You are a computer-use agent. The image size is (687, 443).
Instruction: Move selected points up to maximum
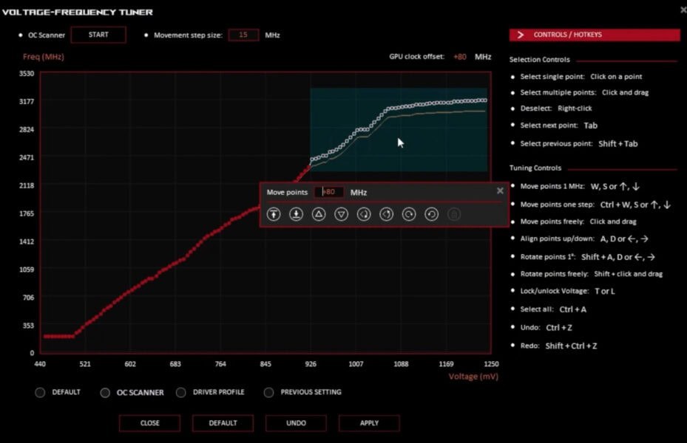273,214
